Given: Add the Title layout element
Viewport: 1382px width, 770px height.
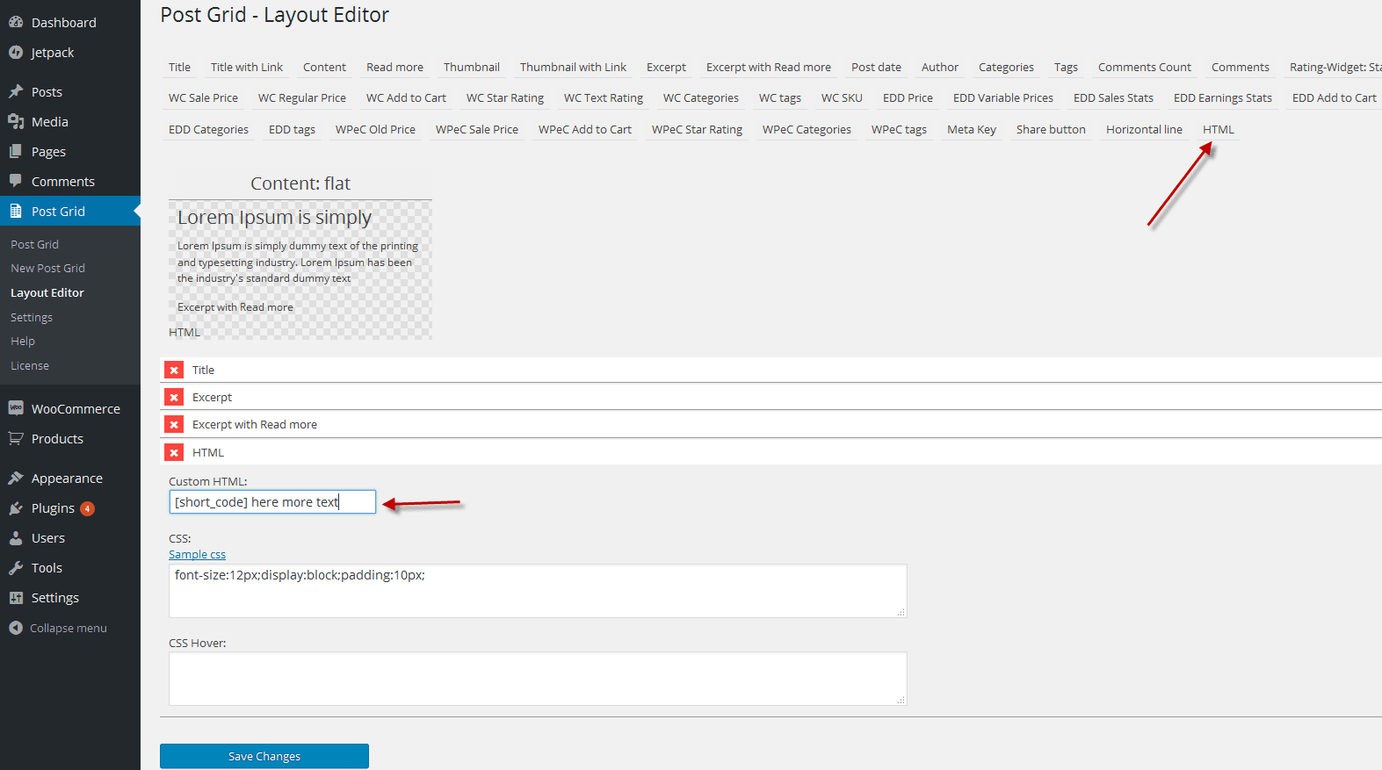Looking at the screenshot, I should (x=179, y=68).
